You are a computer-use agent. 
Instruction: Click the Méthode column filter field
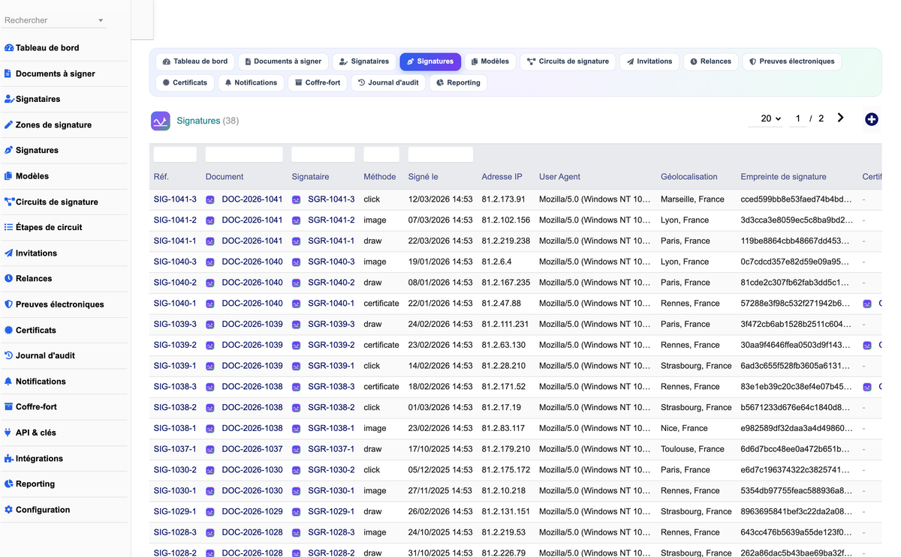381,154
